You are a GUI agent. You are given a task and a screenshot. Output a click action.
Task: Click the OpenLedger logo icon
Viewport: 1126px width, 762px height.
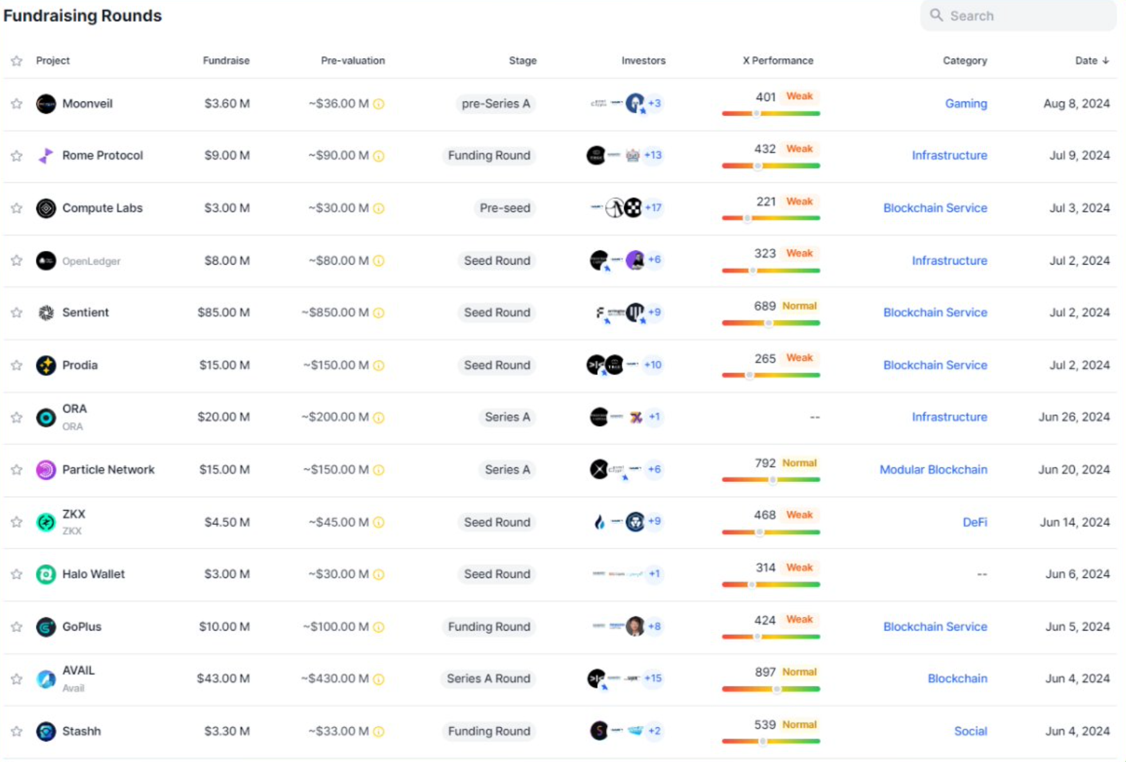tap(46, 260)
